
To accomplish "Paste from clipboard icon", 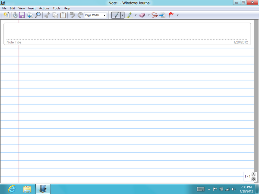I will 63,15.
